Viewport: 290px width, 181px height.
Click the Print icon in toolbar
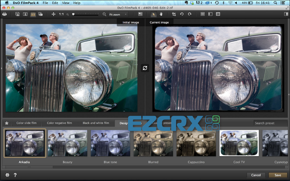[4, 14]
